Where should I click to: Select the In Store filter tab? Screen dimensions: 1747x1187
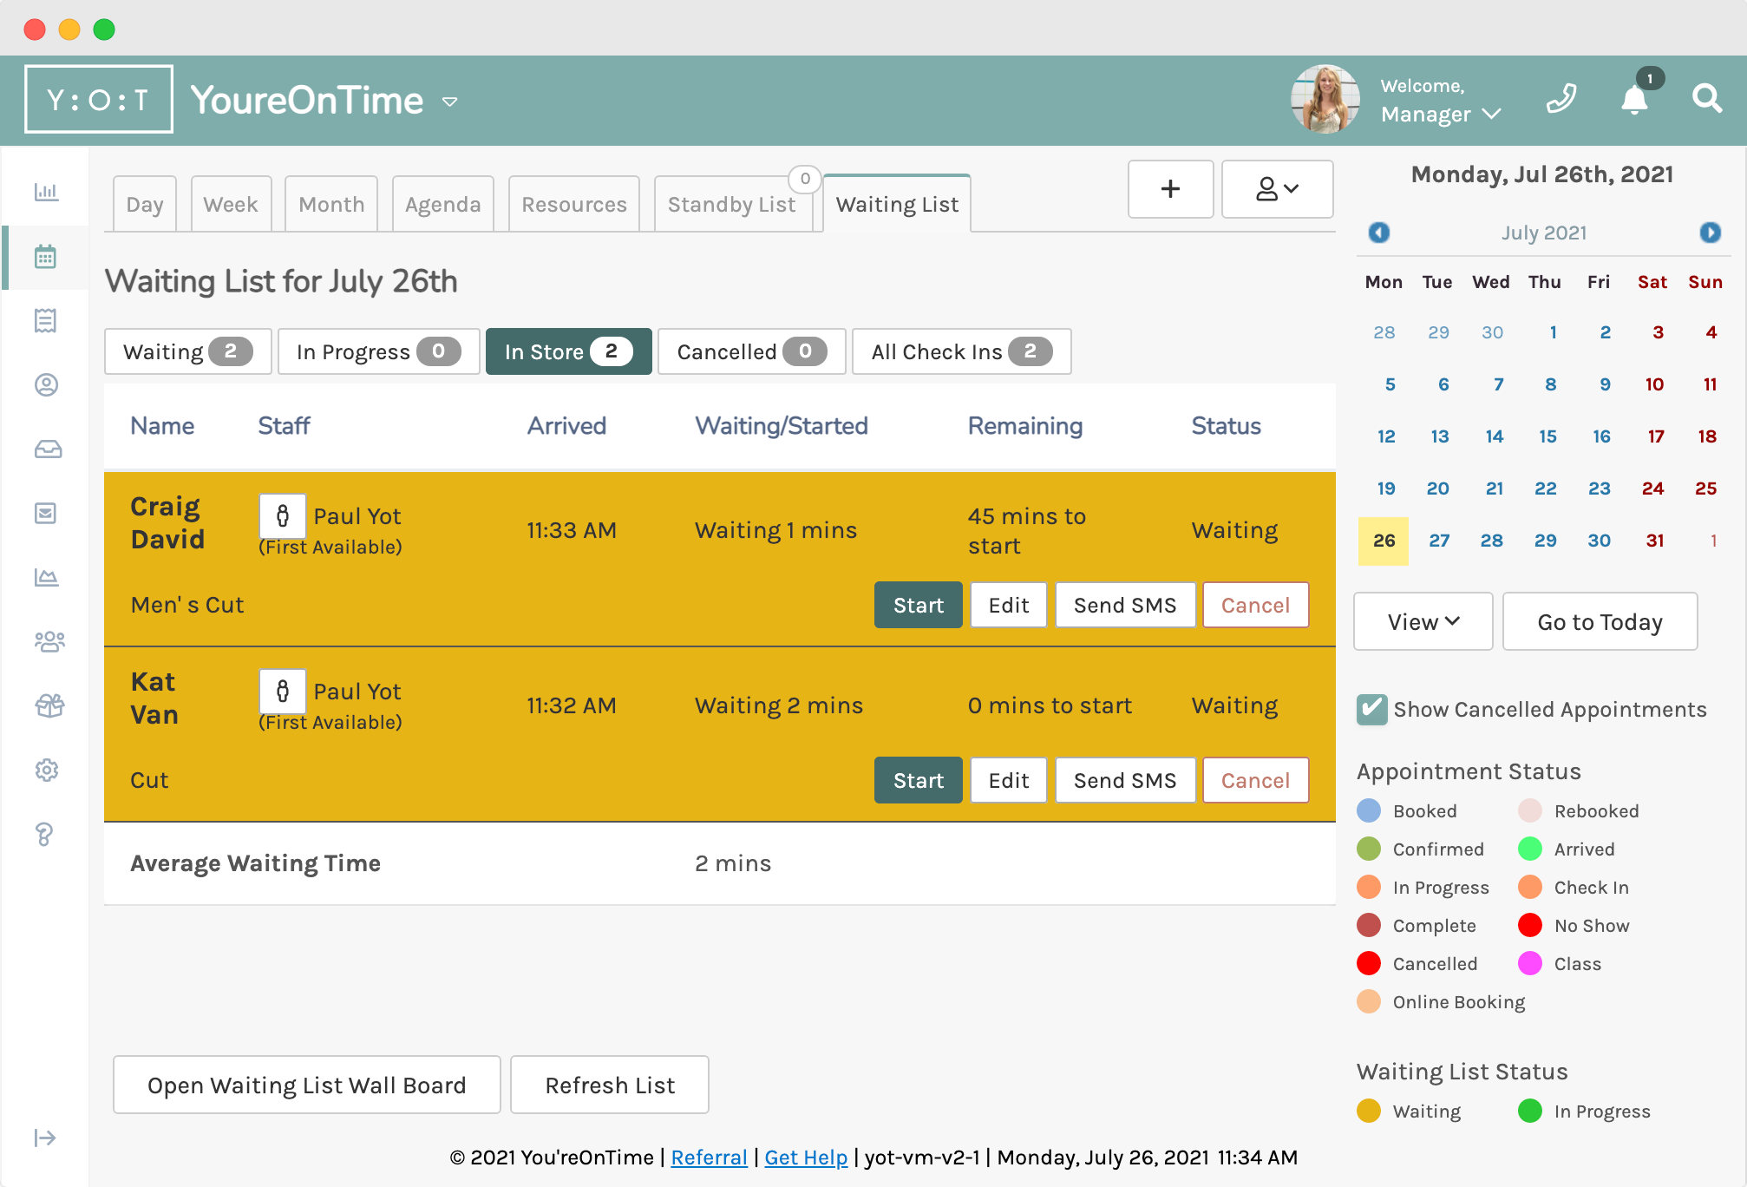564,351
